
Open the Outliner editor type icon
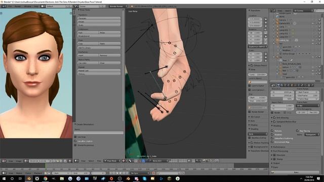pos(273,10)
